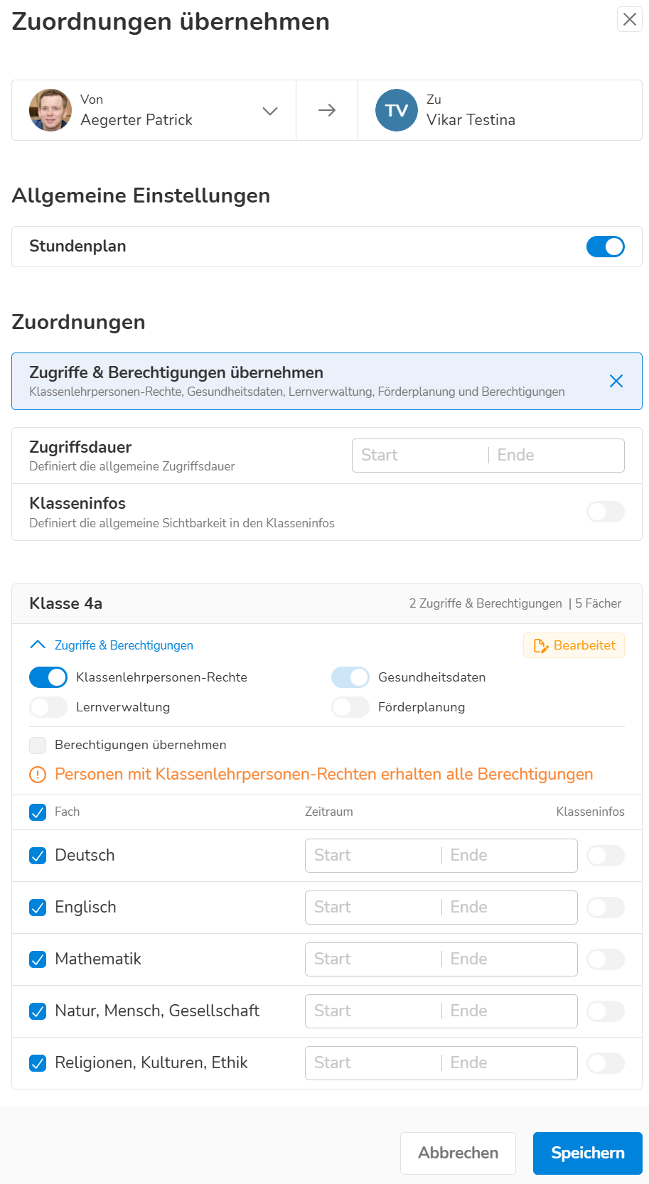This screenshot has height=1184, width=649.
Task: Disable the Stundenplan toggle
Action: click(x=606, y=247)
